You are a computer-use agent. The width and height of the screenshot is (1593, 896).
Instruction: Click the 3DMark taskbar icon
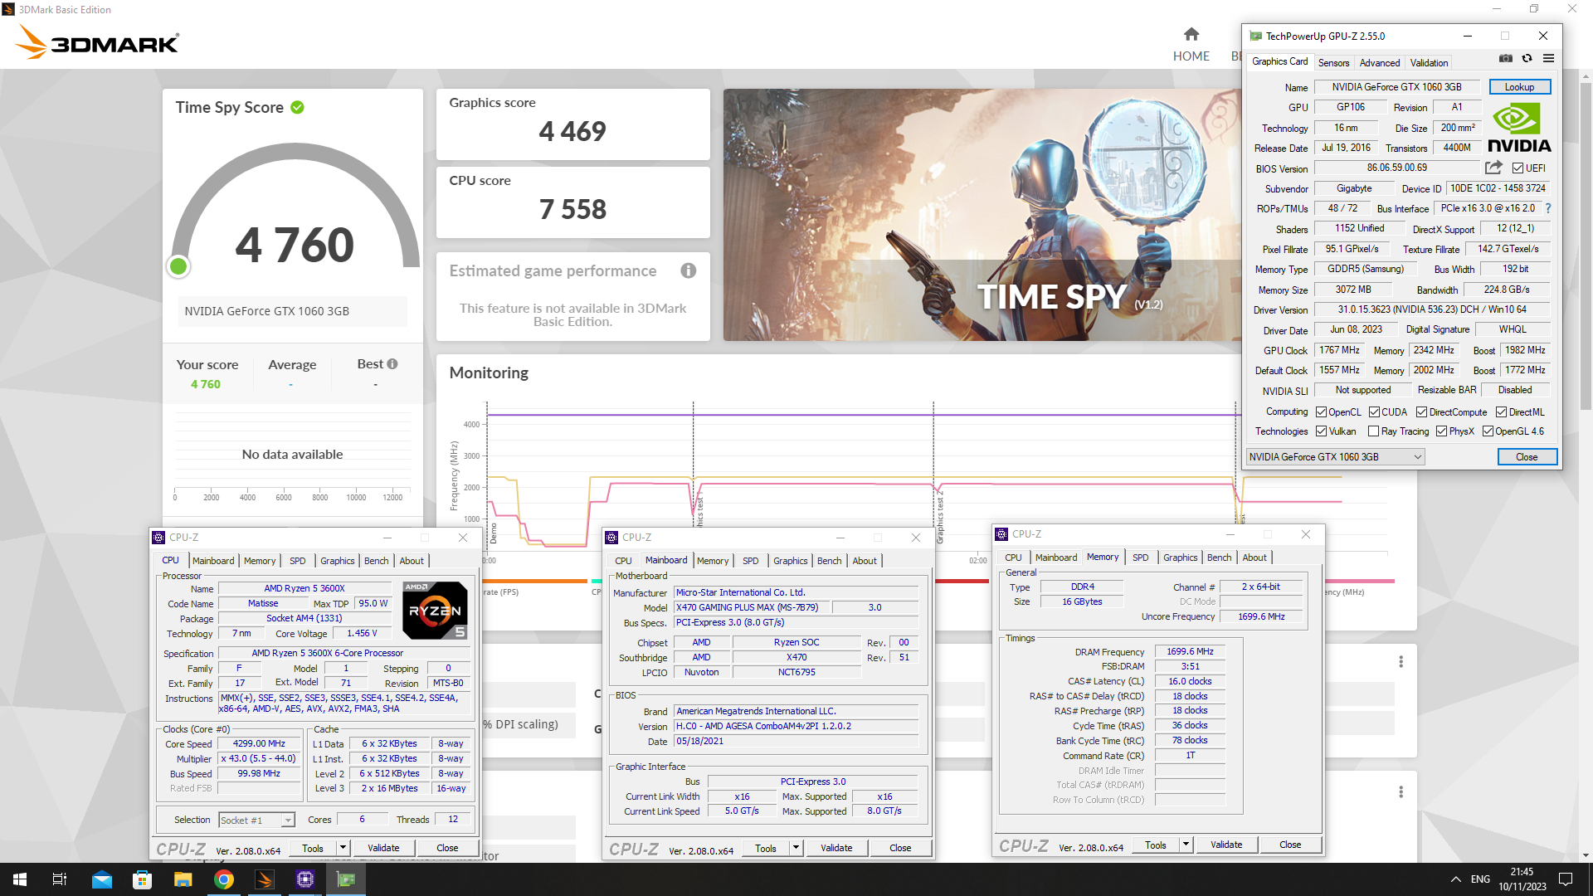click(x=264, y=879)
